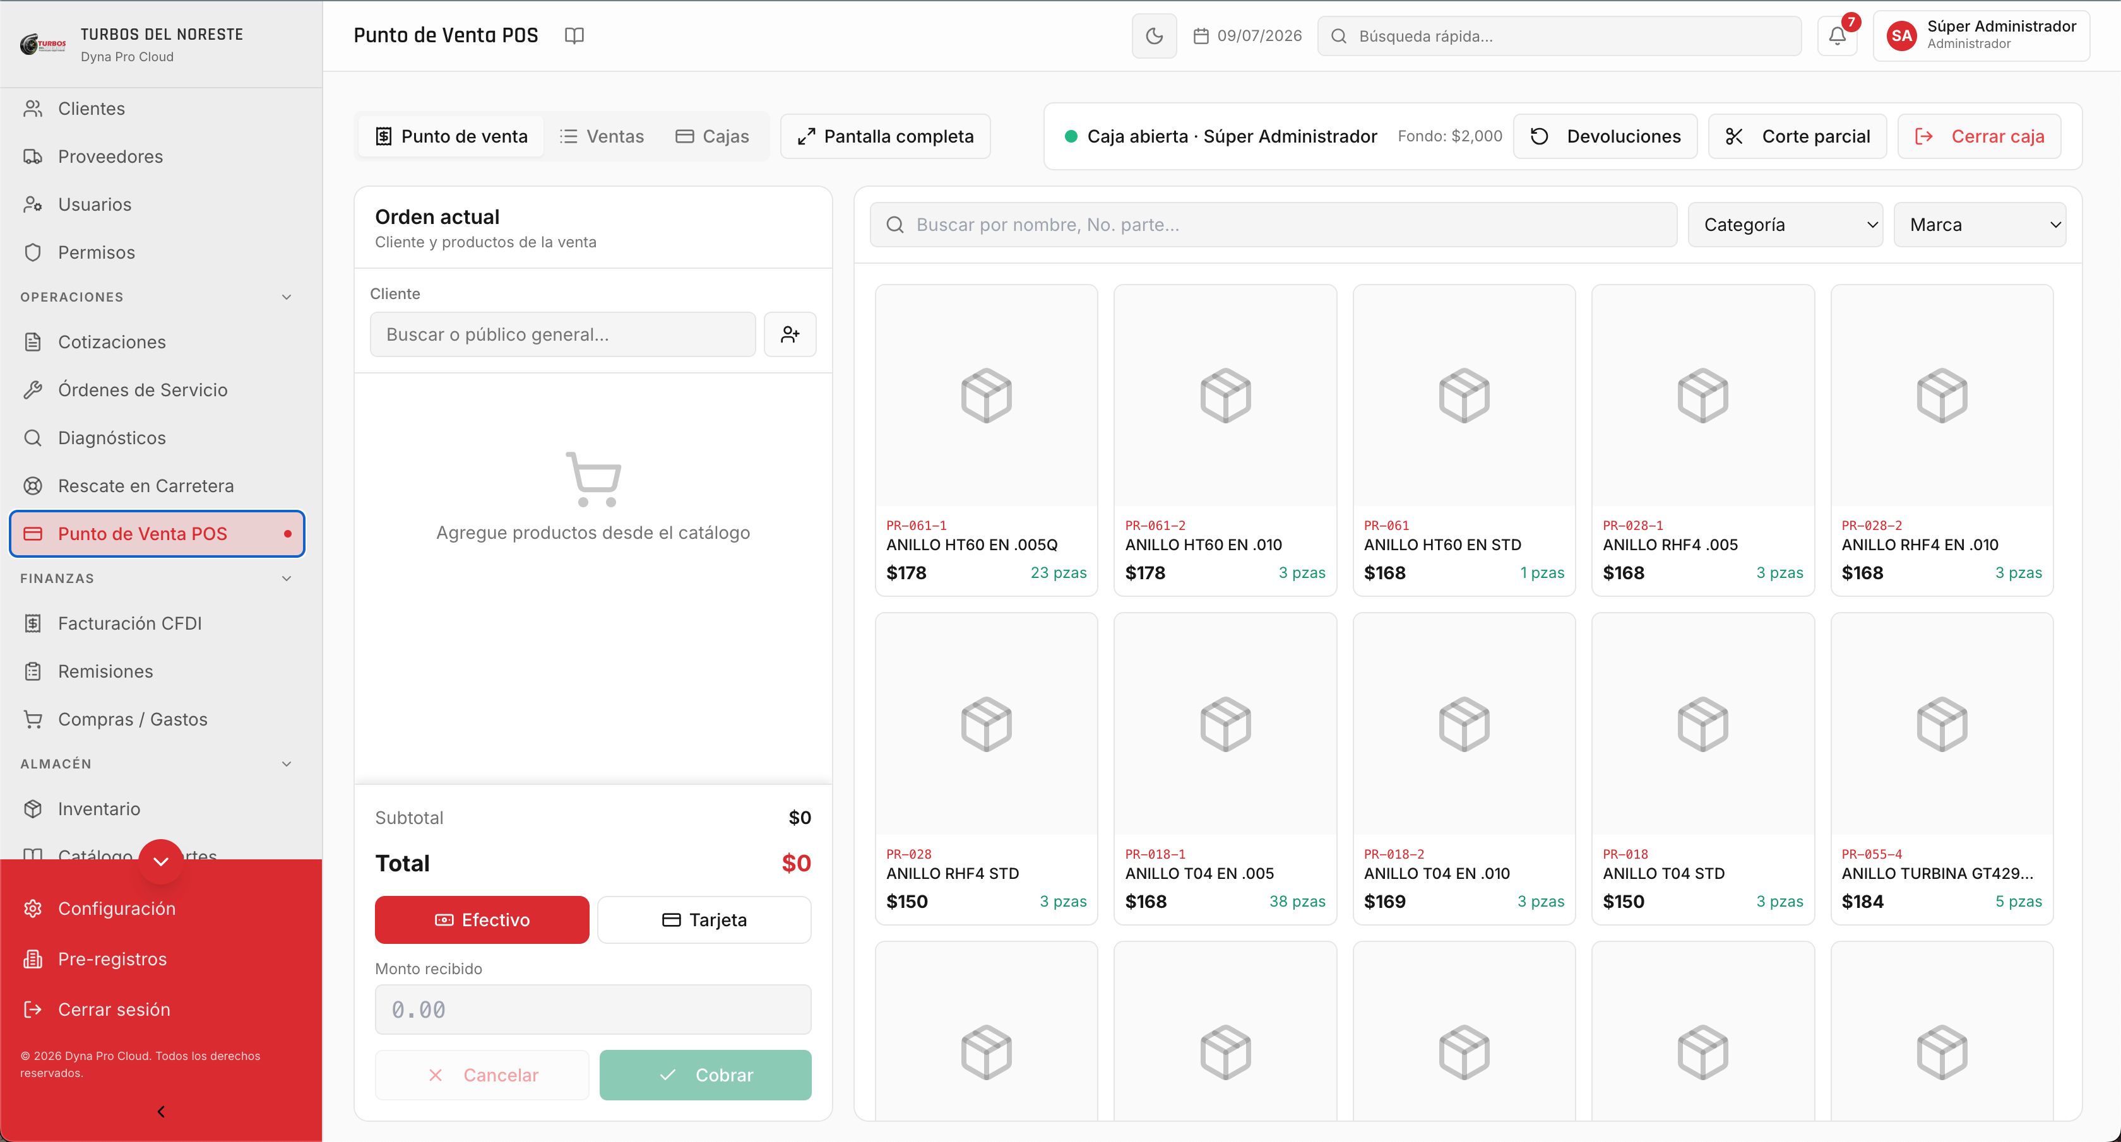Viewport: 2121px width, 1142px height.
Task: Toggle dark mode moon icon
Action: pyautogui.click(x=1153, y=36)
